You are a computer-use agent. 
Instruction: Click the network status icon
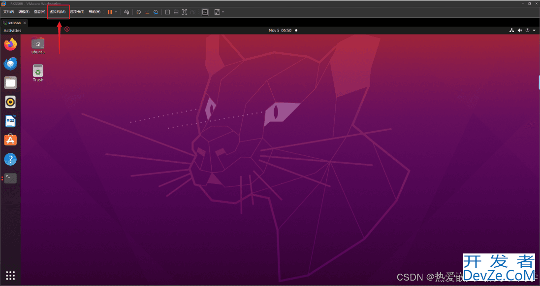pos(512,31)
